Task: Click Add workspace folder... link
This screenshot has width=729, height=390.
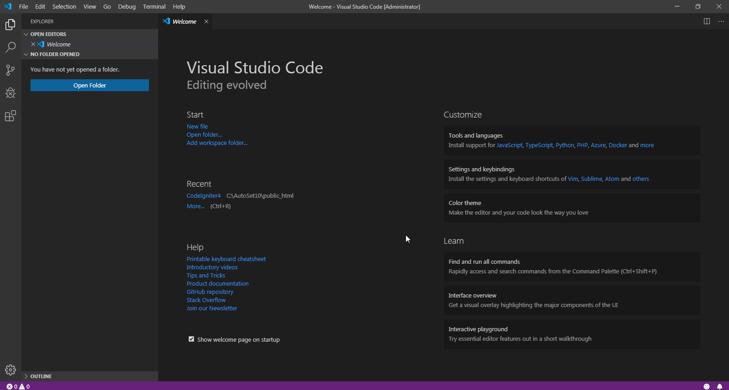Action: (x=217, y=143)
